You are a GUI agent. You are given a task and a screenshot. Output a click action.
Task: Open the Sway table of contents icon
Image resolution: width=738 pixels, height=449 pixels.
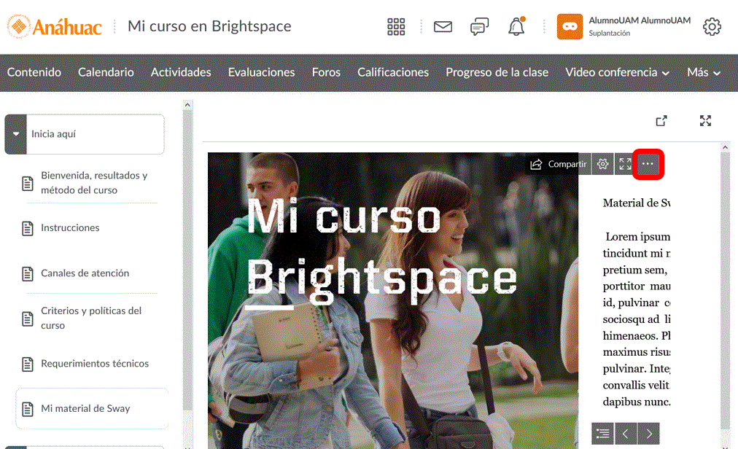(602, 434)
